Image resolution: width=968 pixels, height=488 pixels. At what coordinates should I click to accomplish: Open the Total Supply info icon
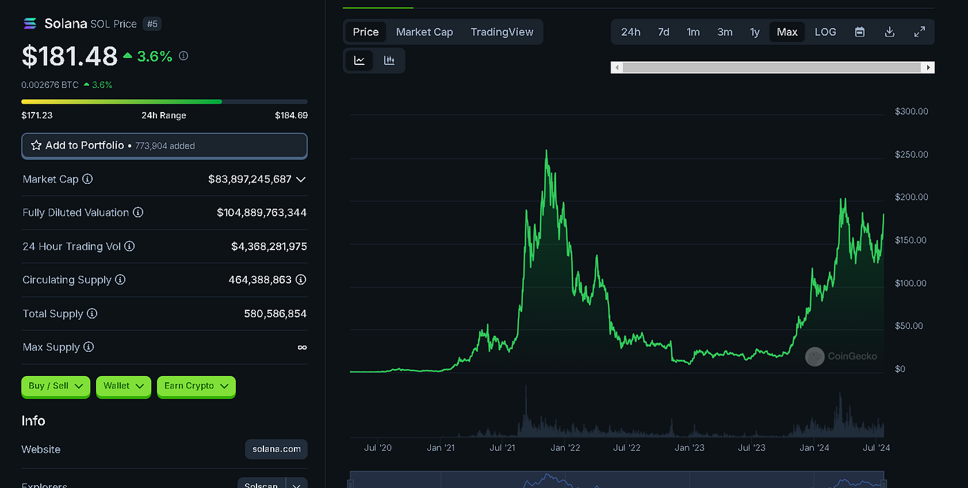92,314
